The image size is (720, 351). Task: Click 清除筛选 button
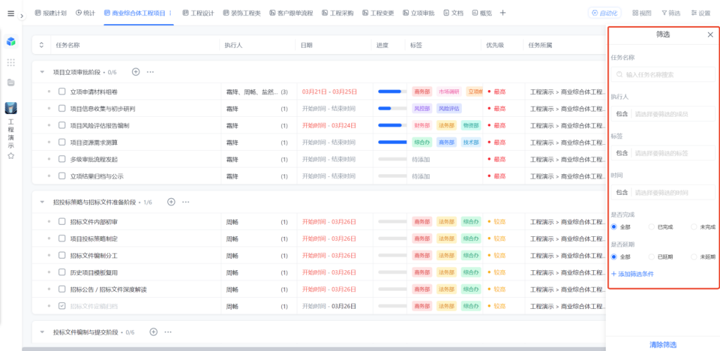(x=663, y=344)
